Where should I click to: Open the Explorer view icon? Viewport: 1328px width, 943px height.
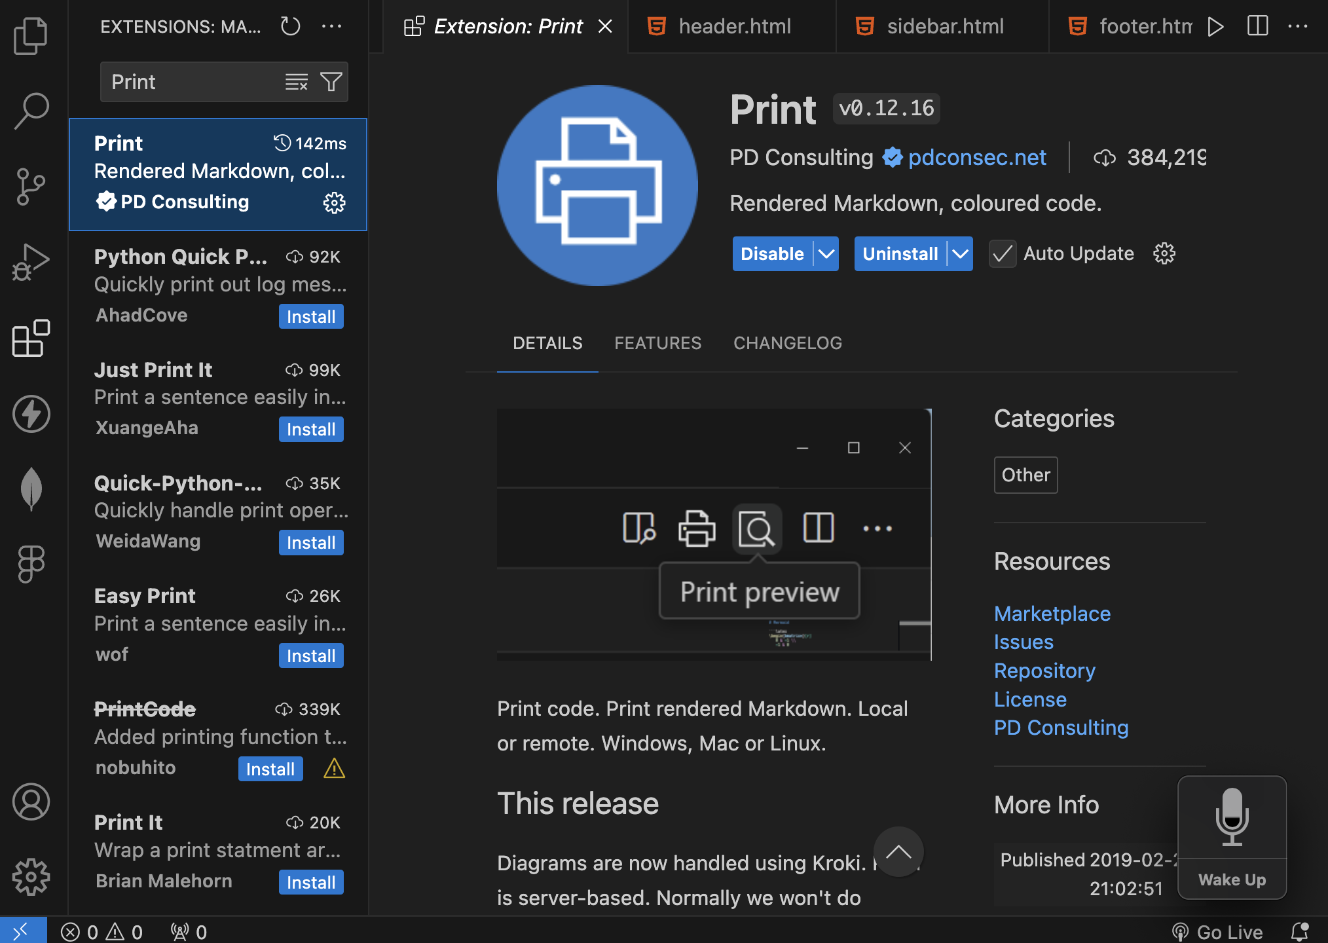coord(31,35)
